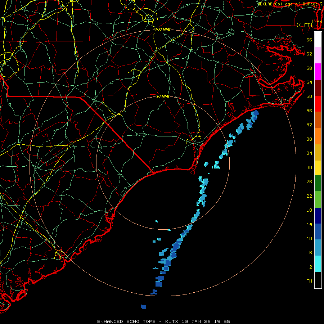Click the '[K FT]' units label
324x324 pixels.
[x=305, y=25]
